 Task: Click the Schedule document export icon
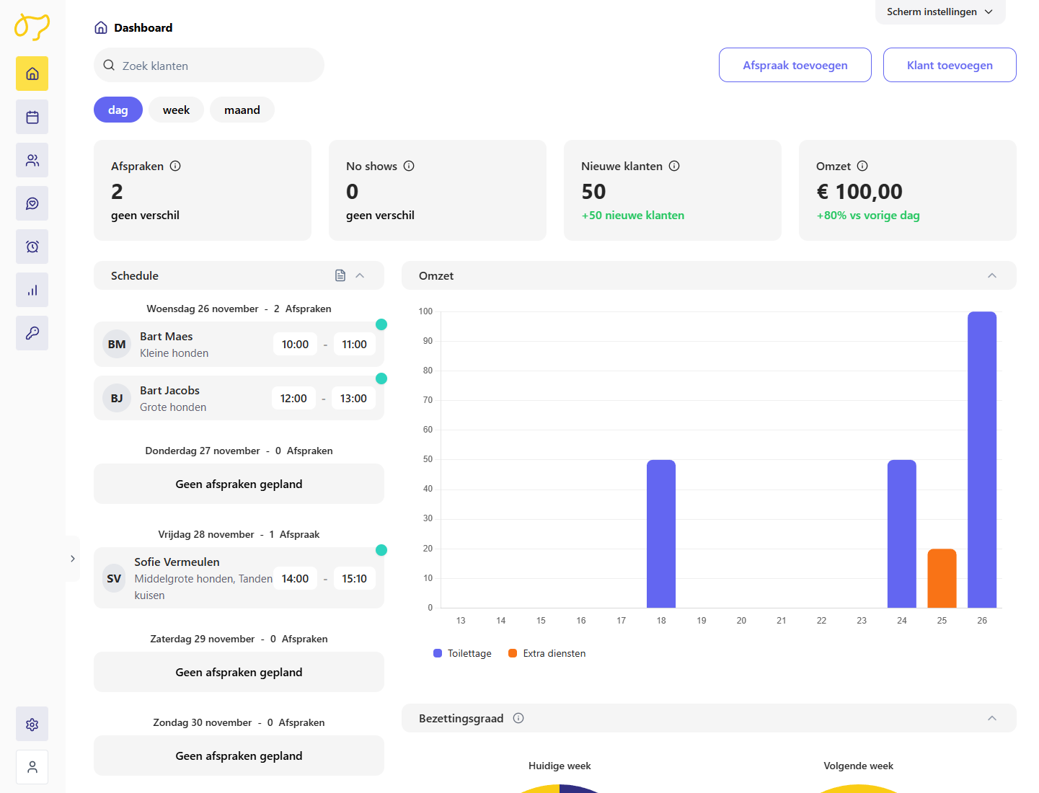coord(340,275)
